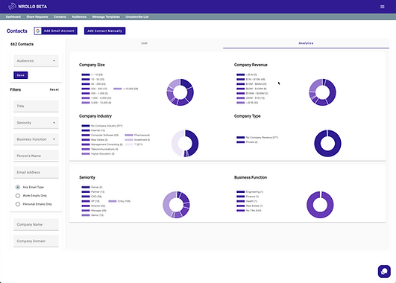Toggle the Entry seniority legend entry

(119, 201)
